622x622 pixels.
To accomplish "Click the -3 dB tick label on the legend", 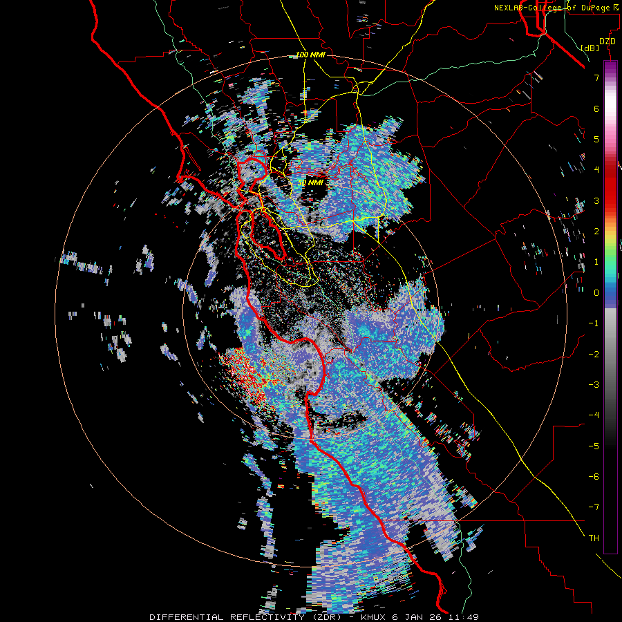I will (x=594, y=385).
